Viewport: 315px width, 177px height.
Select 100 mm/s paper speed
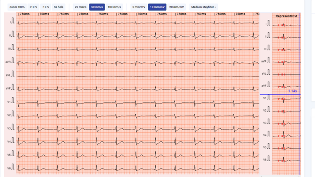tap(114, 7)
